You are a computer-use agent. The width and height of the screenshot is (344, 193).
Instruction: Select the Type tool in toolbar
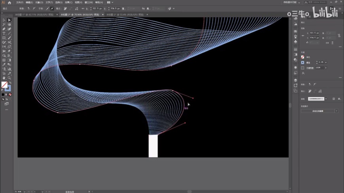(x=4, y=33)
